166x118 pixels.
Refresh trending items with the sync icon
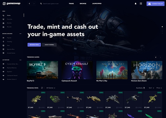pyautogui.click(x=42, y=88)
